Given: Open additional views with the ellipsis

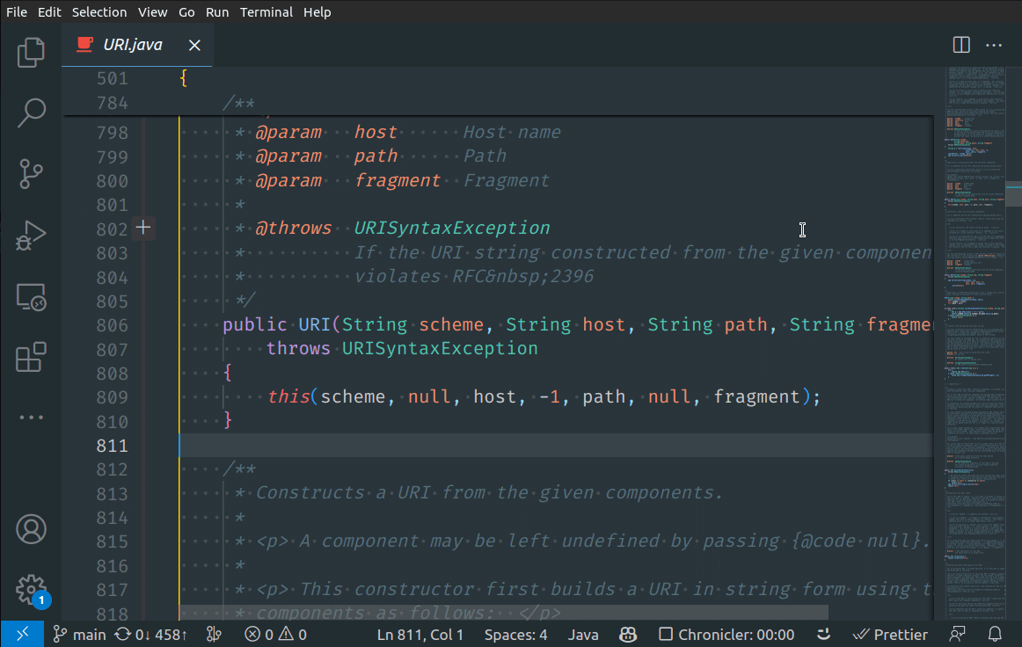Looking at the screenshot, I should click(31, 417).
